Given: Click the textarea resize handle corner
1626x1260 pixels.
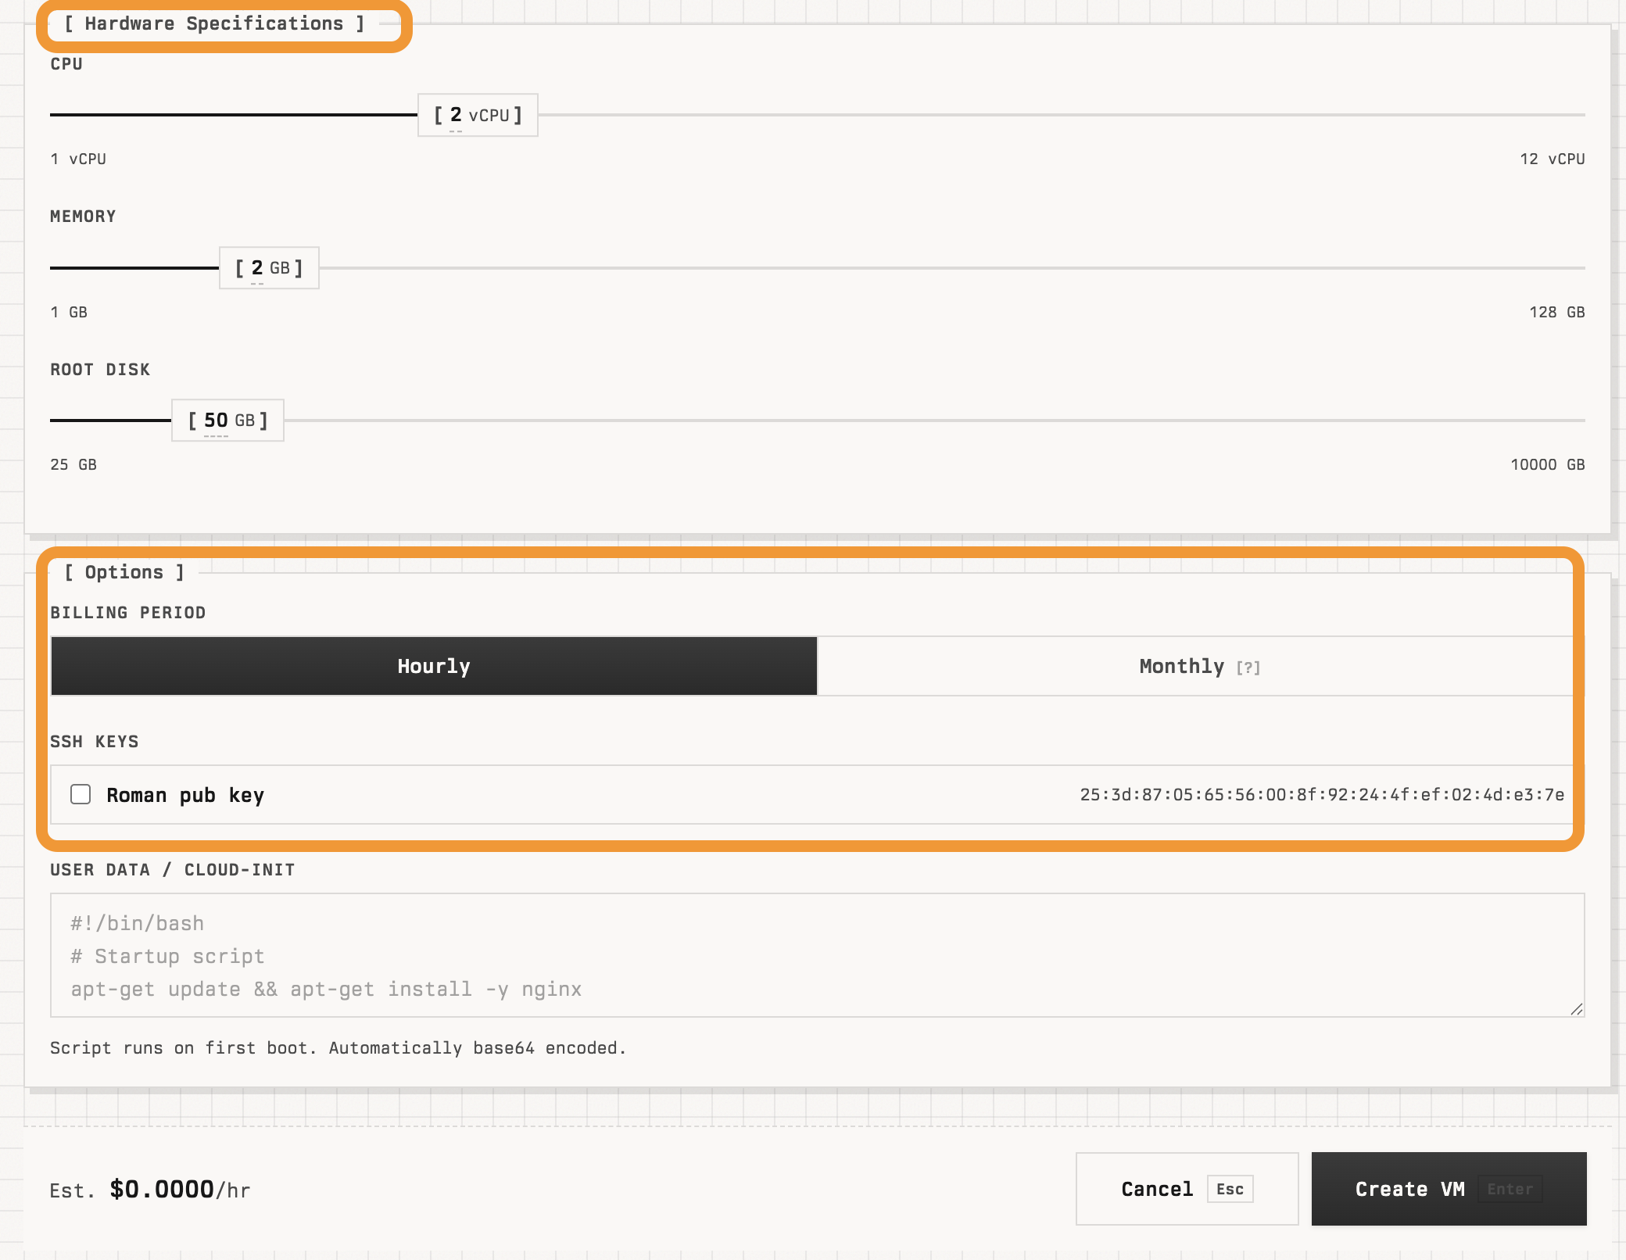Looking at the screenshot, I should tap(1577, 1009).
